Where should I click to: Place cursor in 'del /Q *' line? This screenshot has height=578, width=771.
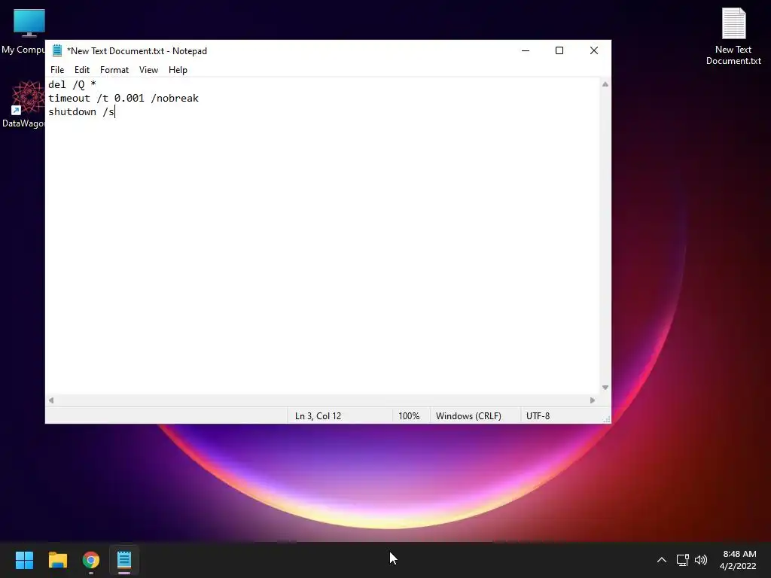click(x=72, y=84)
